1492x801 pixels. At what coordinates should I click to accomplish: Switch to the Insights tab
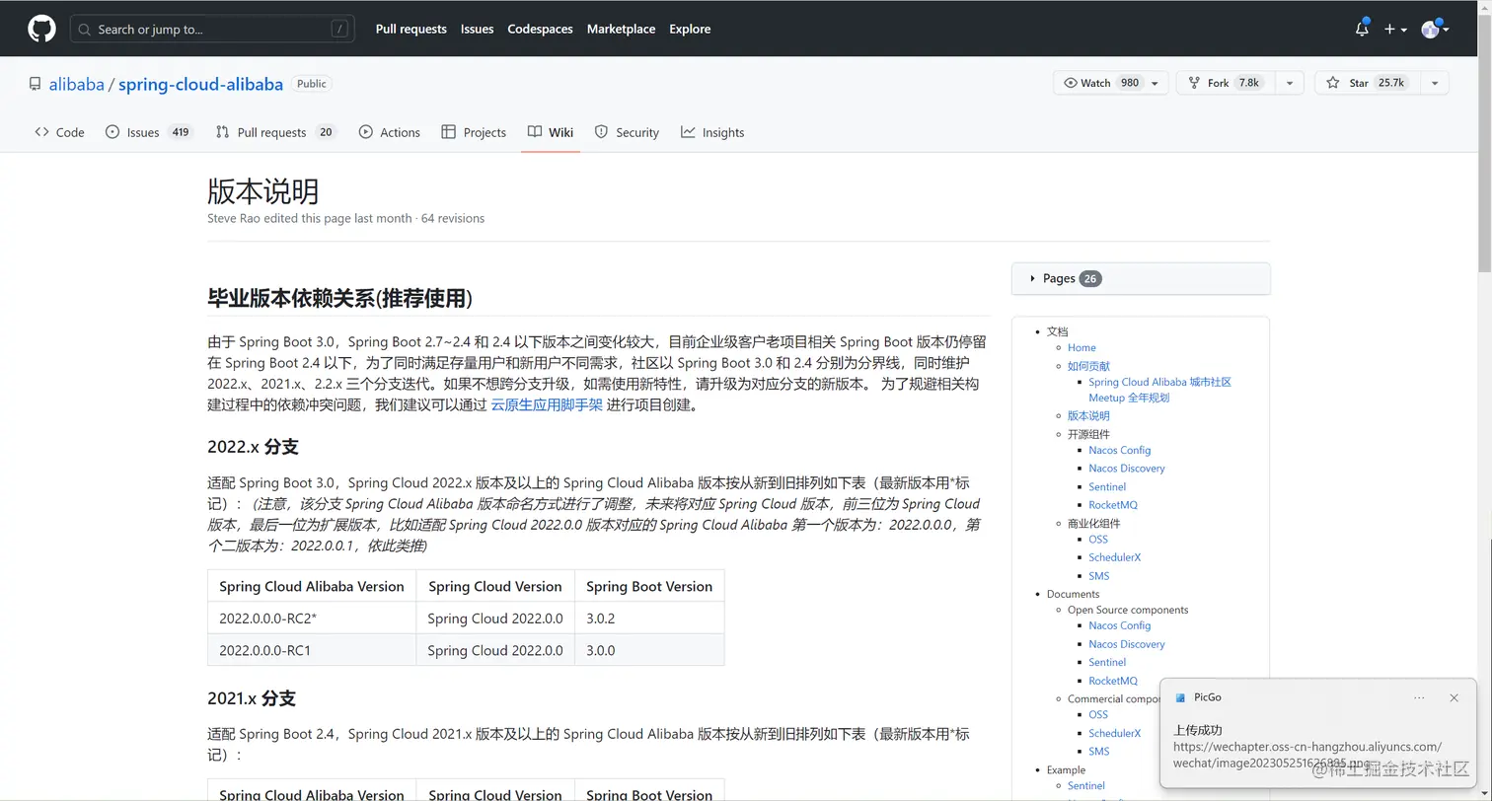[712, 132]
